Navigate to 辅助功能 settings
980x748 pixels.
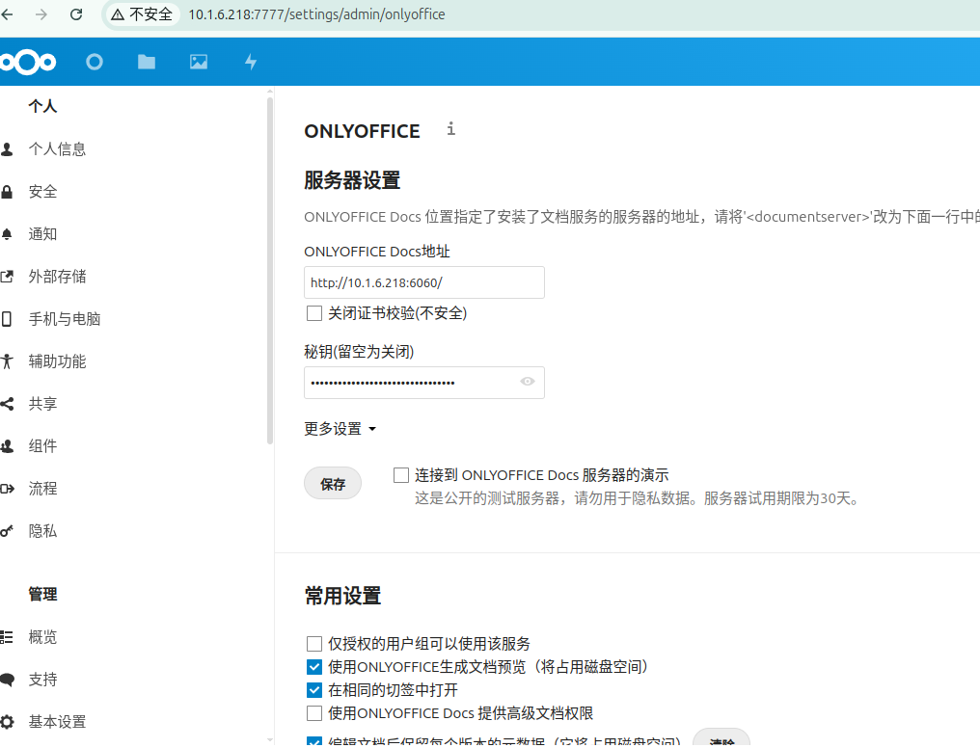tap(57, 361)
